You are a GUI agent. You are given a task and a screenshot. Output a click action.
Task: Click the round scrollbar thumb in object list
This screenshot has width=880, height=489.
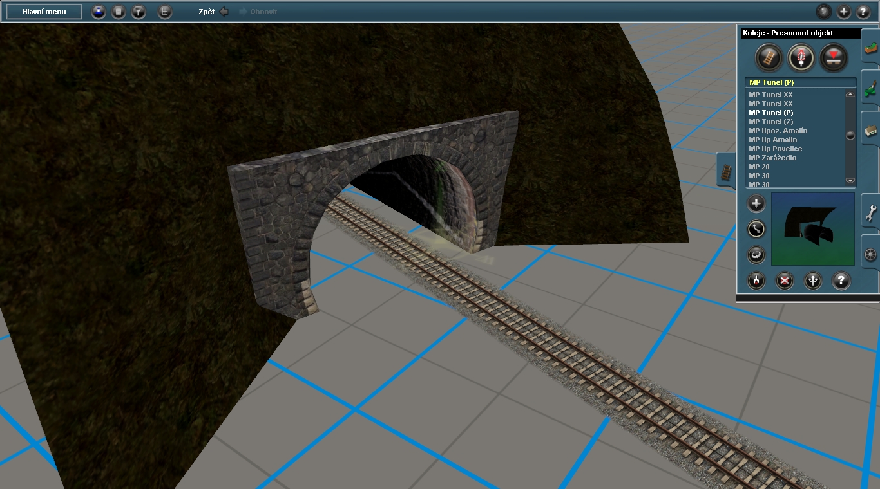[850, 135]
